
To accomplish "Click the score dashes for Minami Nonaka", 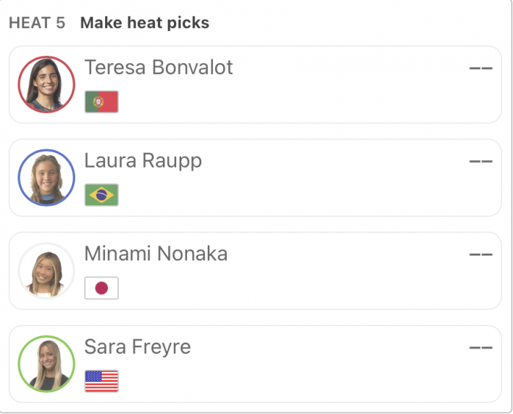I will 480,254.
